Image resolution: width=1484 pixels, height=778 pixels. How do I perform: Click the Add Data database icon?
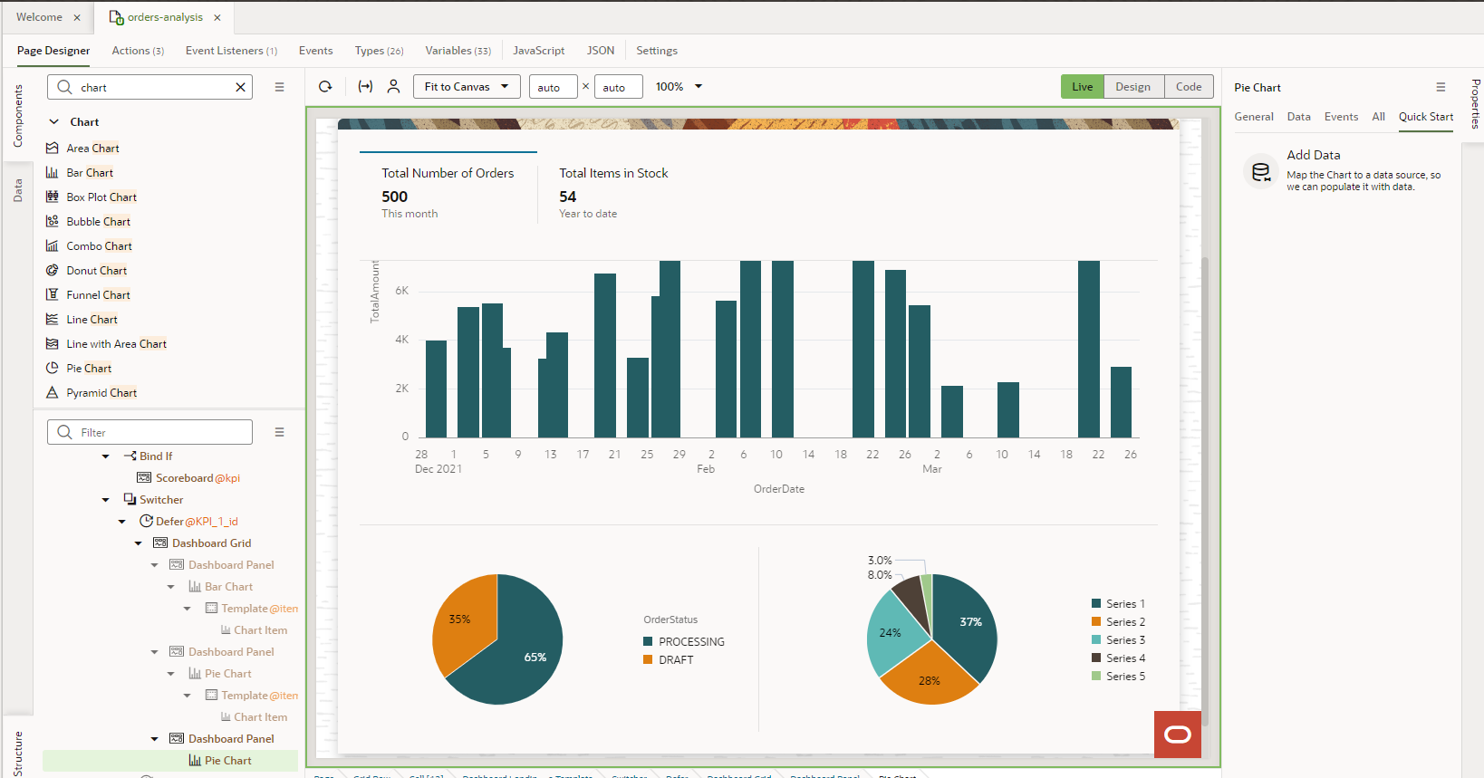tap(1260, 171)
